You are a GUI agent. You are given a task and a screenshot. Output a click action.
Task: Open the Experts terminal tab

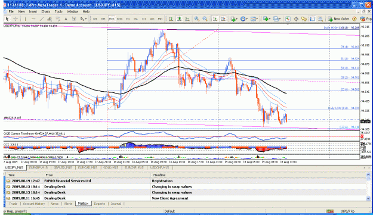tap(100, 204)
